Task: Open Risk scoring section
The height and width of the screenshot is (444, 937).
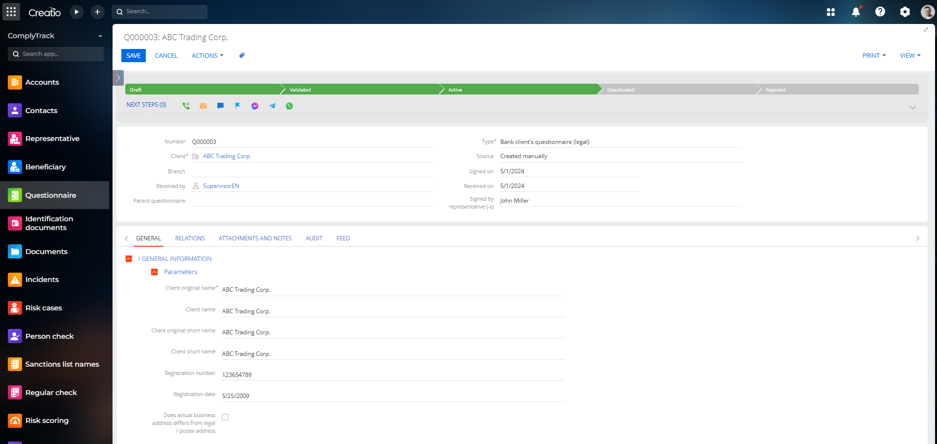Action: click(x=55, y=421)
